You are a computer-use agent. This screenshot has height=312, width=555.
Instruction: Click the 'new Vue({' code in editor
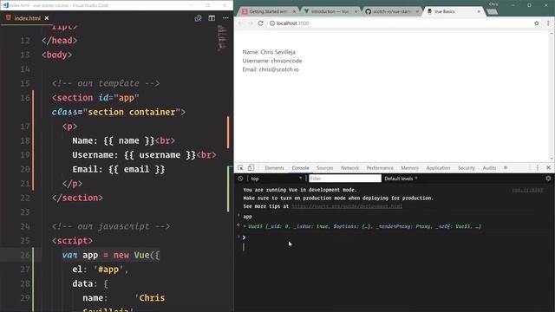(137, 255)
